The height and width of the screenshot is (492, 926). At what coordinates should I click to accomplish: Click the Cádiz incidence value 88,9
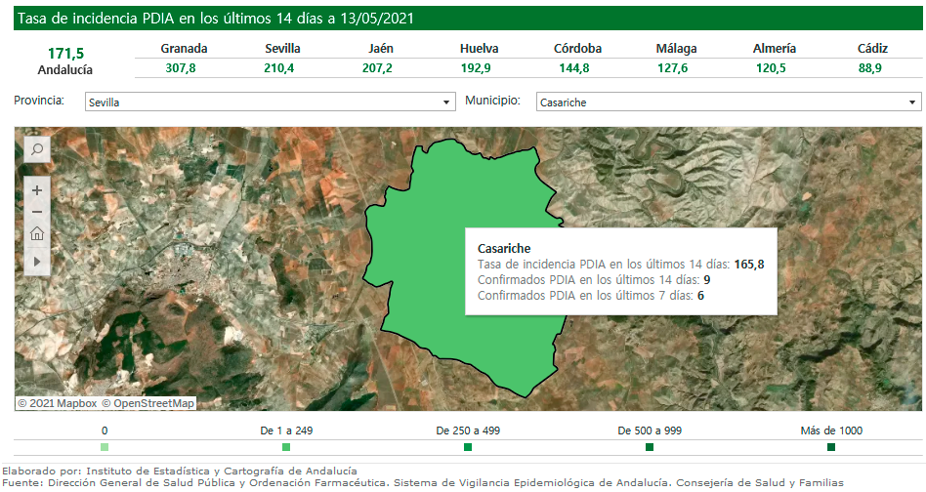click(870, 68)
